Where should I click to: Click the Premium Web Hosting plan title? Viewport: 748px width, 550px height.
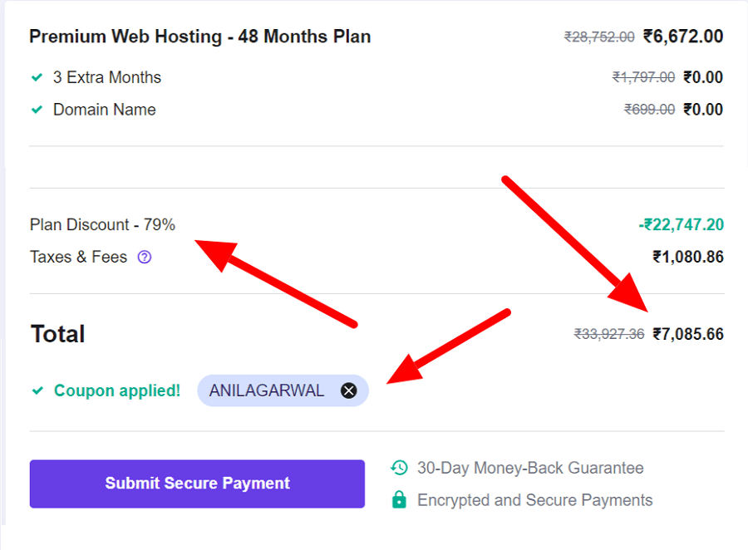coord(199,37)
